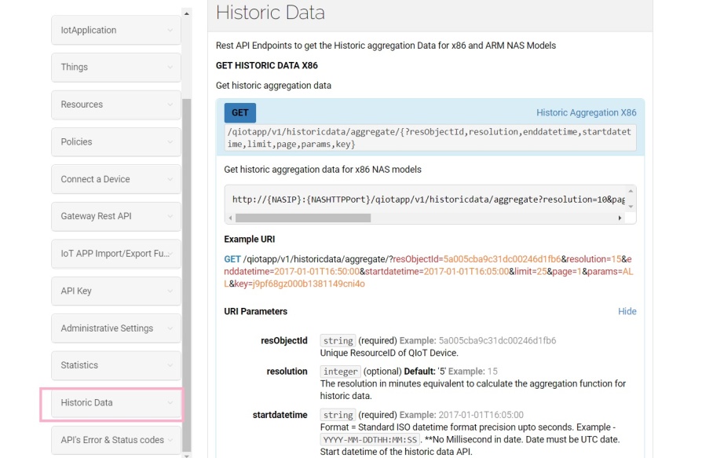Click the chevron next to Resources
The width and height of the screenshot is (713, 458).
(x=170, y=104)
